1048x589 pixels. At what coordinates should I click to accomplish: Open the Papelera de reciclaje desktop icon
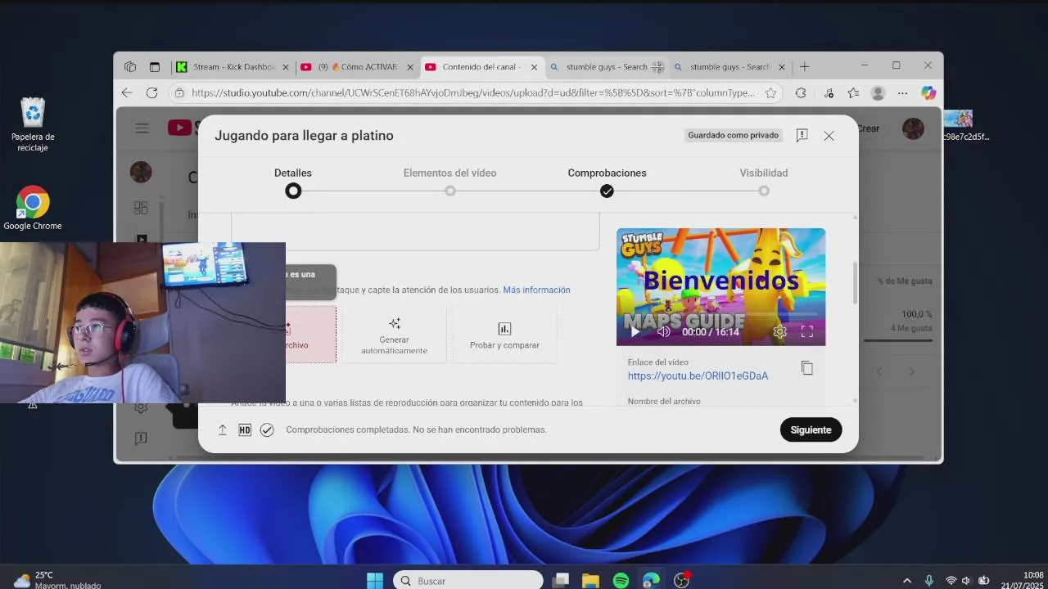pyautogui.click(x=33, y=124)
